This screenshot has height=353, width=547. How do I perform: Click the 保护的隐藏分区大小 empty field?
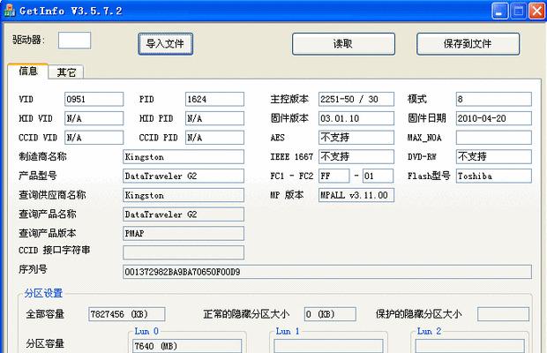[x=504, y=314]
